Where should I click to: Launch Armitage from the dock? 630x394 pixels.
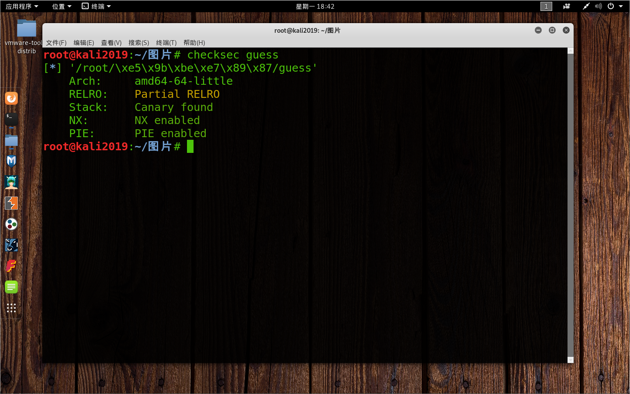coord(11,182)
